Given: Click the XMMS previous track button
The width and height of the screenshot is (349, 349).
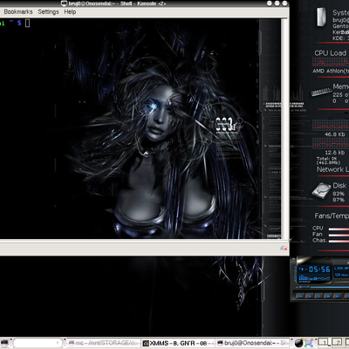Looking at the screenshot, I should tap(300, 296).
